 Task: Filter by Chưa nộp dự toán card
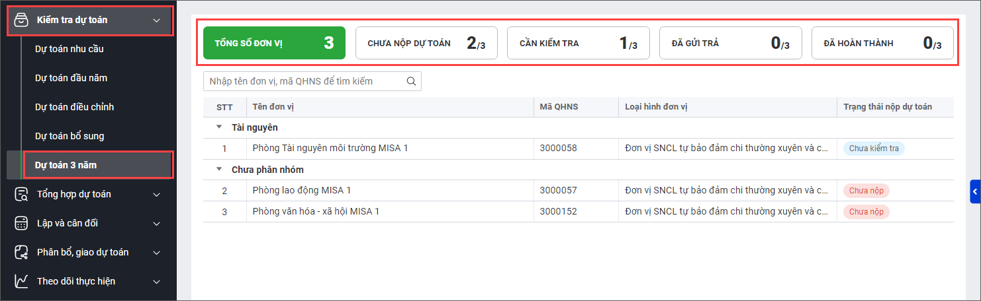pyautogui.click(x=426, y=44)
